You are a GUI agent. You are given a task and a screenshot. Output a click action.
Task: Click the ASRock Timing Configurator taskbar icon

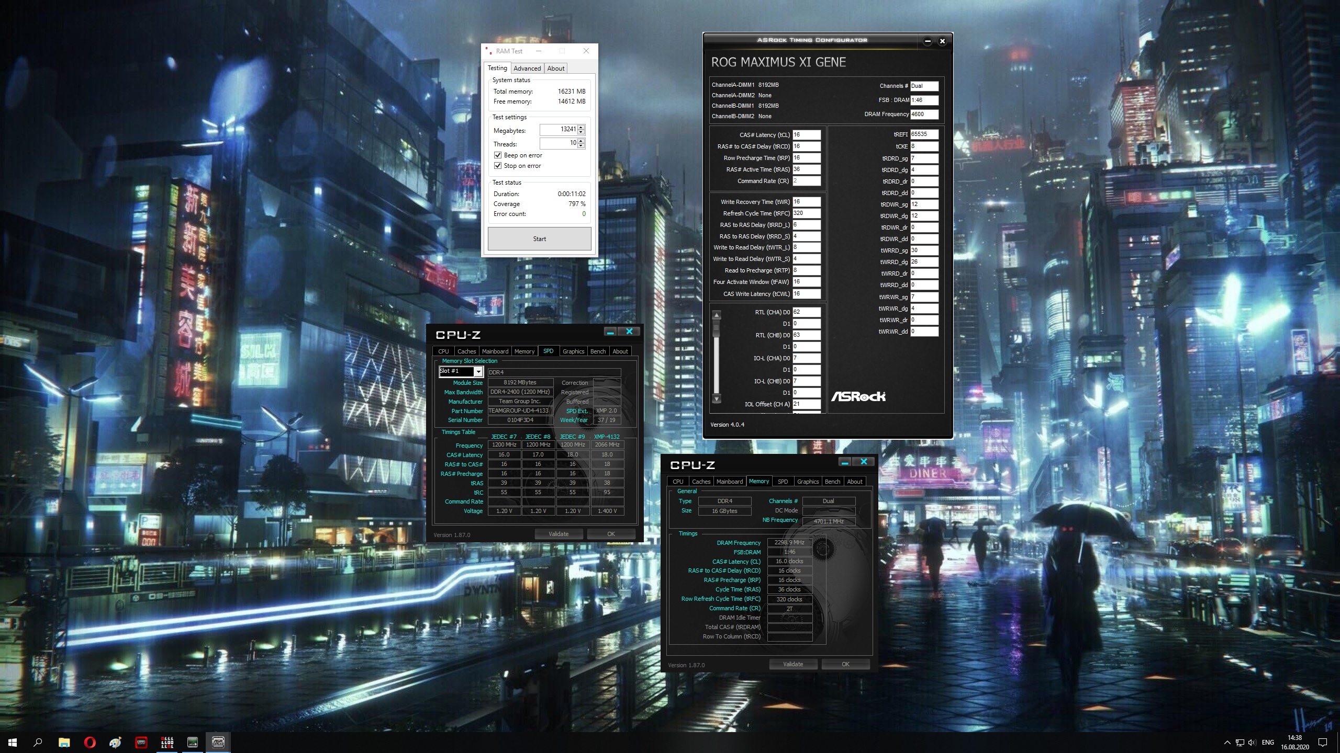coord(218,742)
